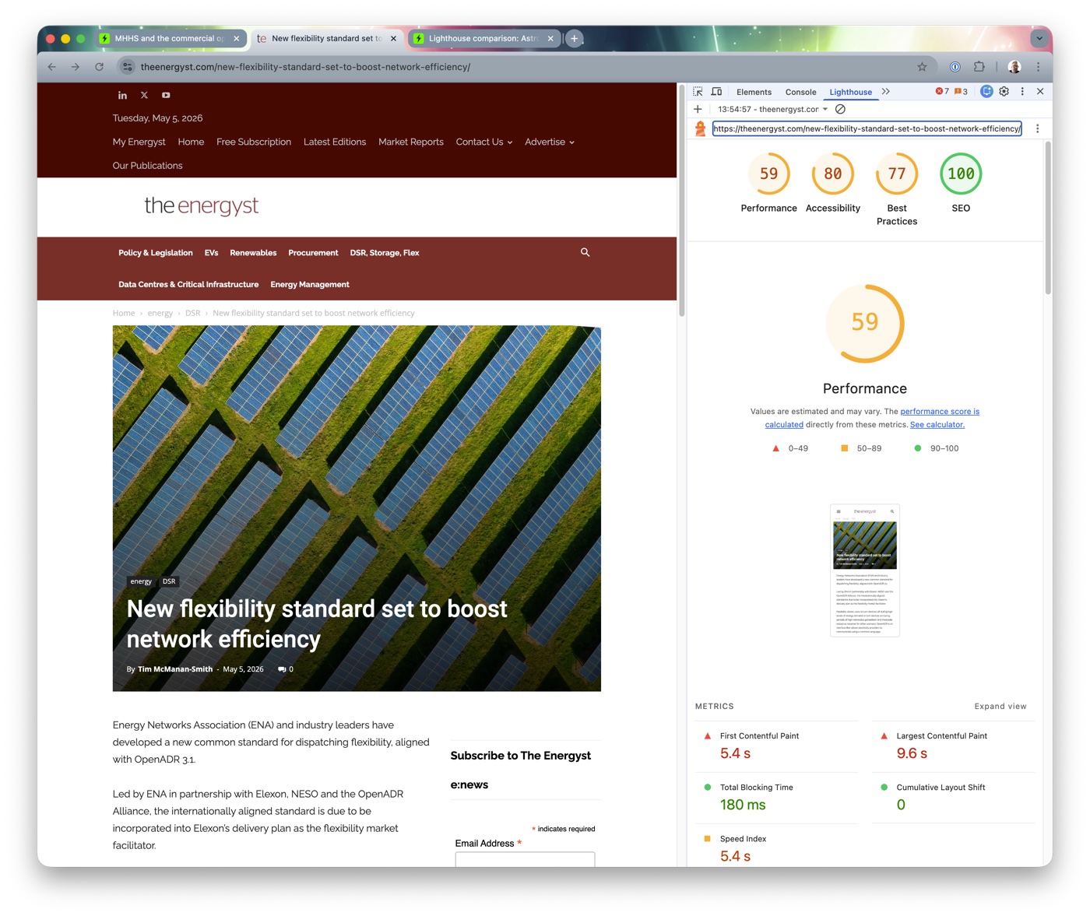This screenshot has height=916, width=1090.
Task: Open DevTools settings gear
Action: tap(1004, 92)
